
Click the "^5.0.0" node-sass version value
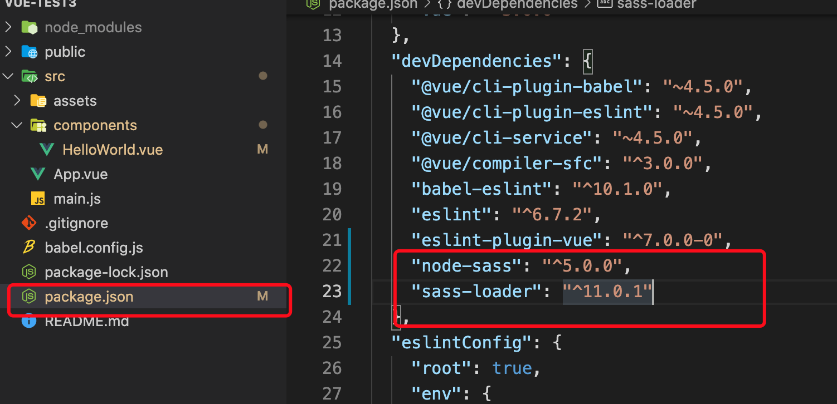tap(583, 265)
